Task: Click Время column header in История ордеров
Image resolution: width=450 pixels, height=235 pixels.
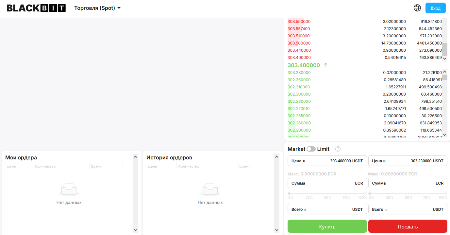Action: click(x=245, y=166)
